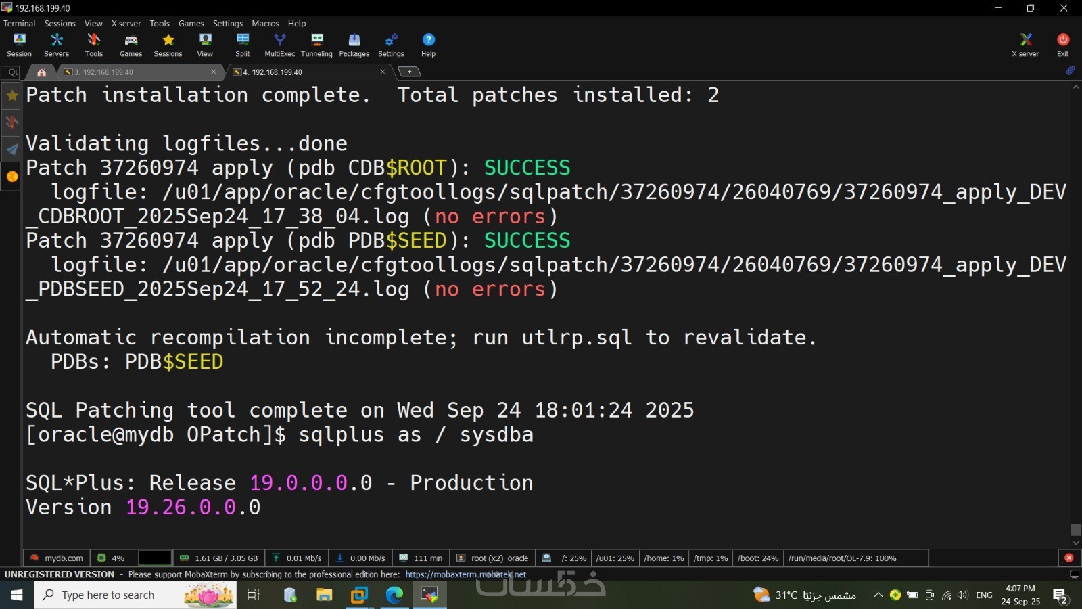Click the scrollbar down arrow
The width and height of the screenshot is (1082, 609).
click(x=1076, y=543)
